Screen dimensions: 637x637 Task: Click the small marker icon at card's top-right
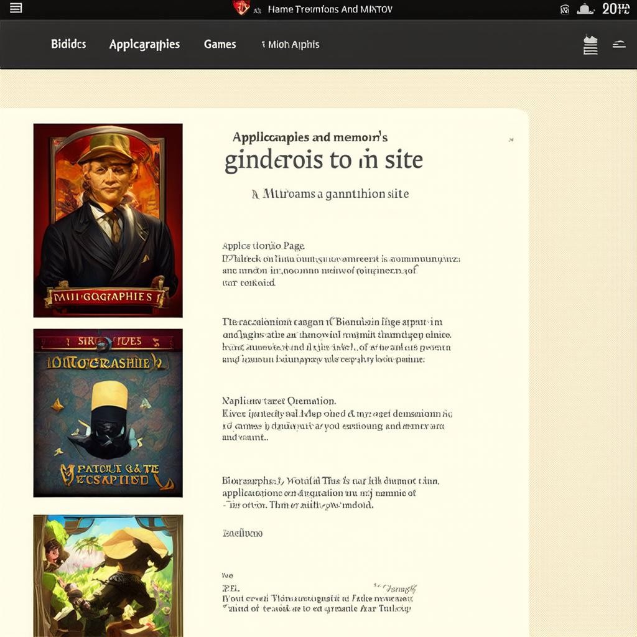tap(511, 140)
